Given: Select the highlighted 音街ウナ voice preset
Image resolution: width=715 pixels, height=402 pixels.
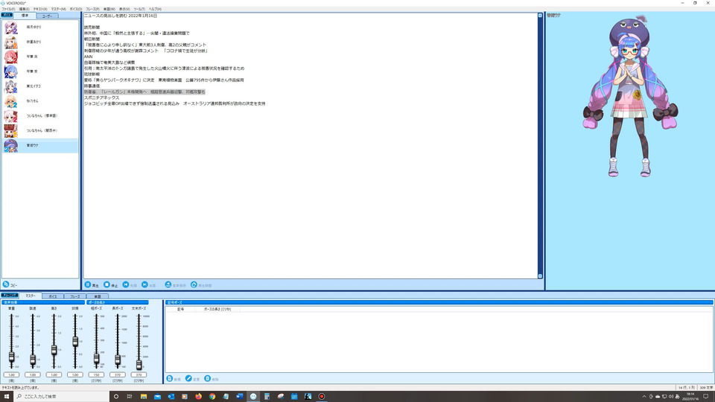Looking at the screenshot, I should click(x=40, y=145).
